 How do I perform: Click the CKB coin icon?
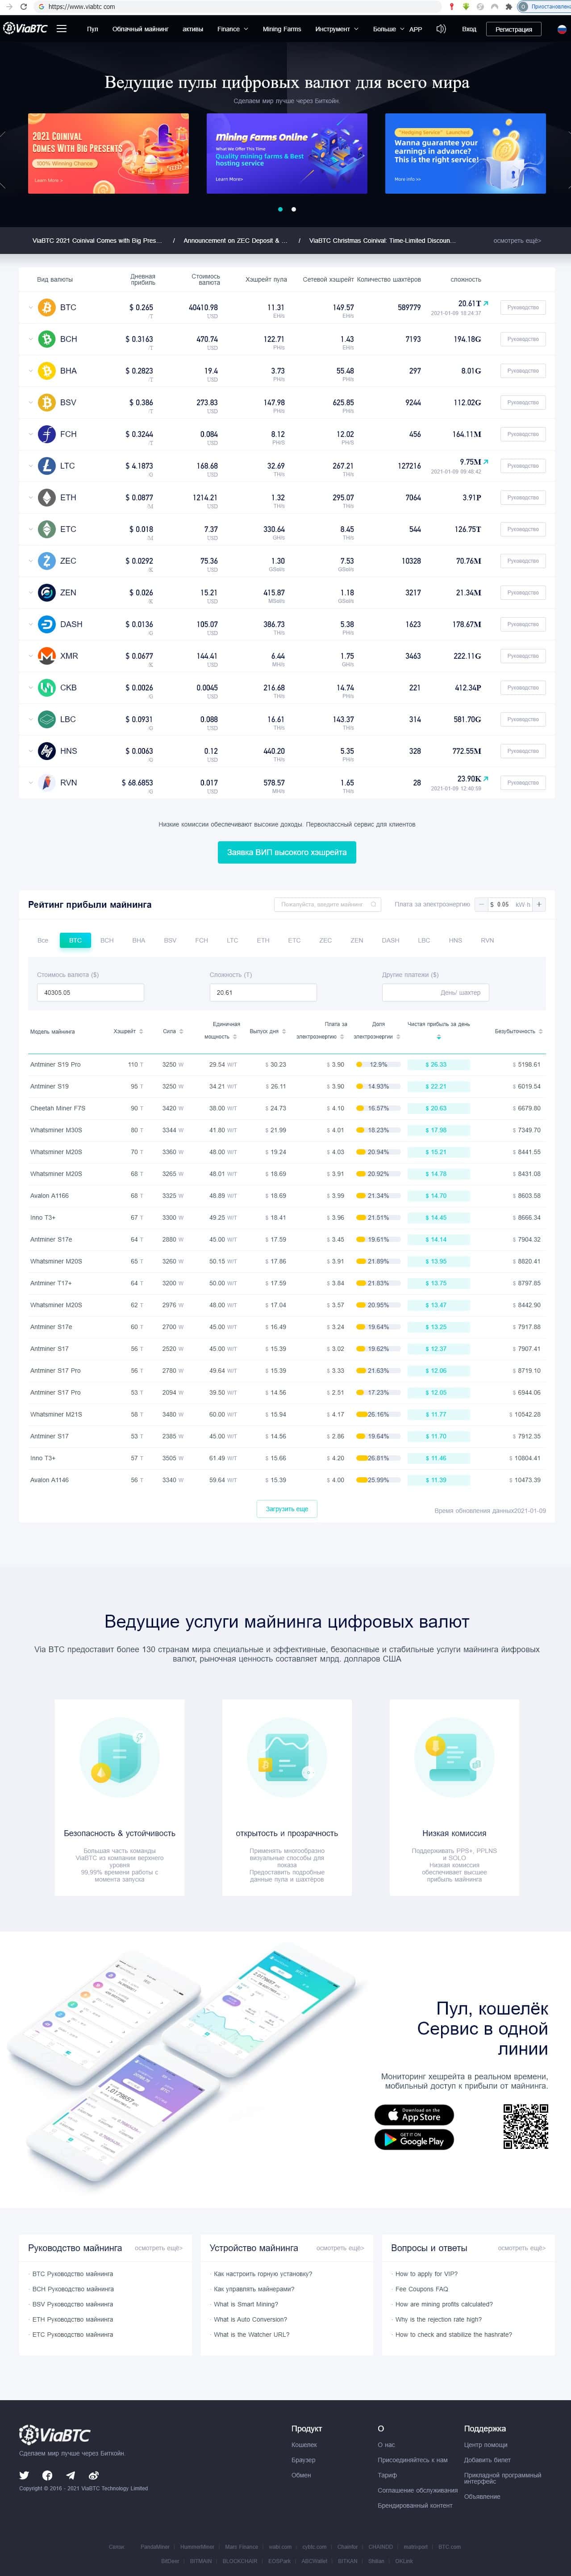pos(46,688)
